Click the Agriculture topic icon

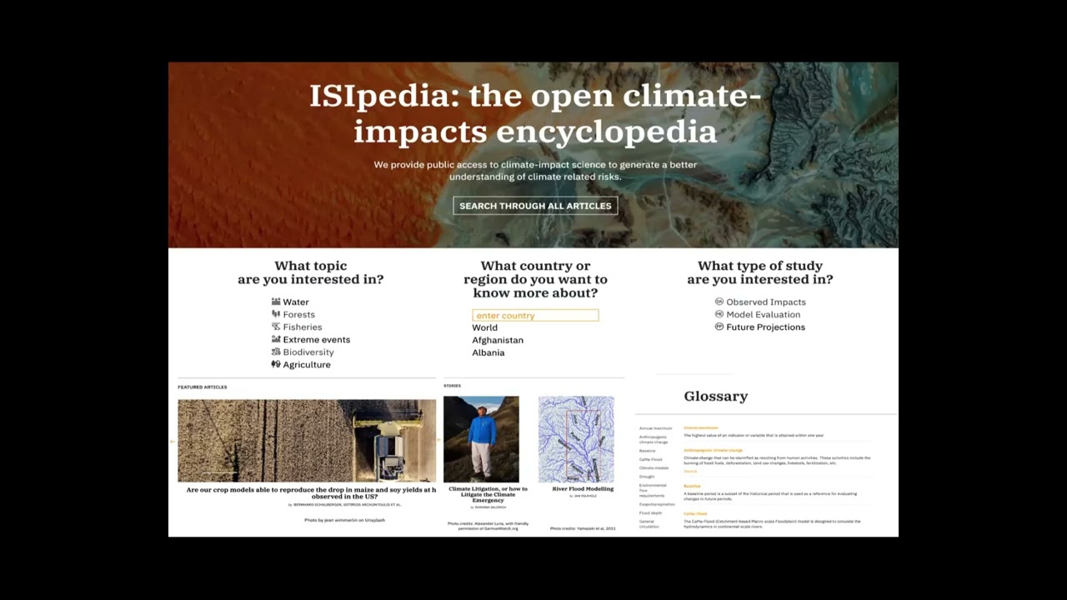coord(276,364)
